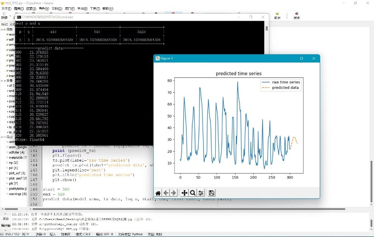The width and height of the screenshot is (374, 237).
Task: Select the adf function in the symbols tree
Action: click(x=11, y=40)
